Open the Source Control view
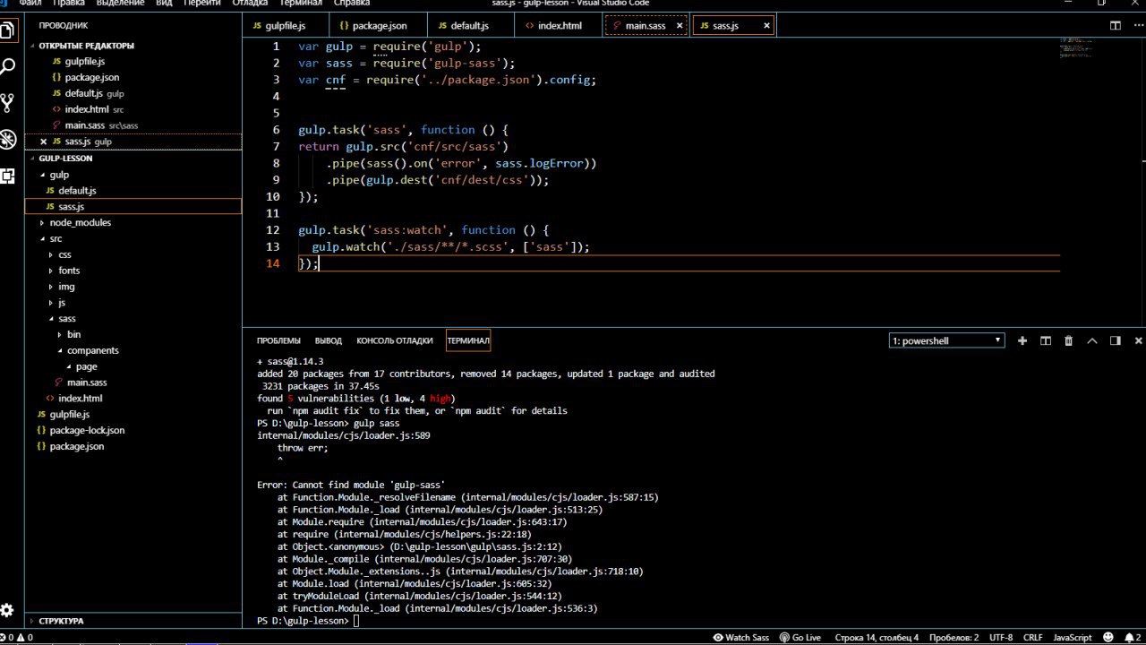The height and width of the screenshot is (645, 1146). [x=7, y=102]
